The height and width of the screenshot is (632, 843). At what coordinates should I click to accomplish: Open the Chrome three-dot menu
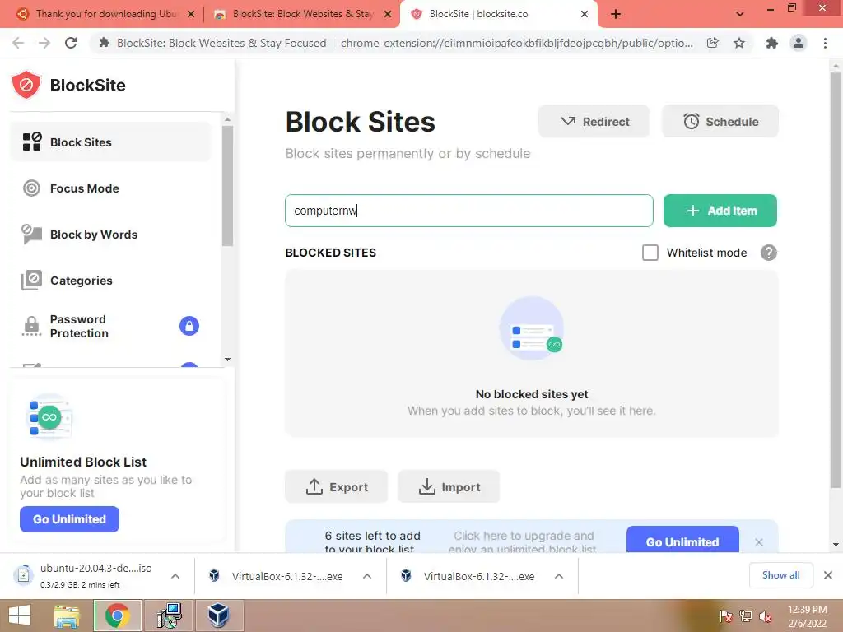pyautogui.click(x=825, y=43)
